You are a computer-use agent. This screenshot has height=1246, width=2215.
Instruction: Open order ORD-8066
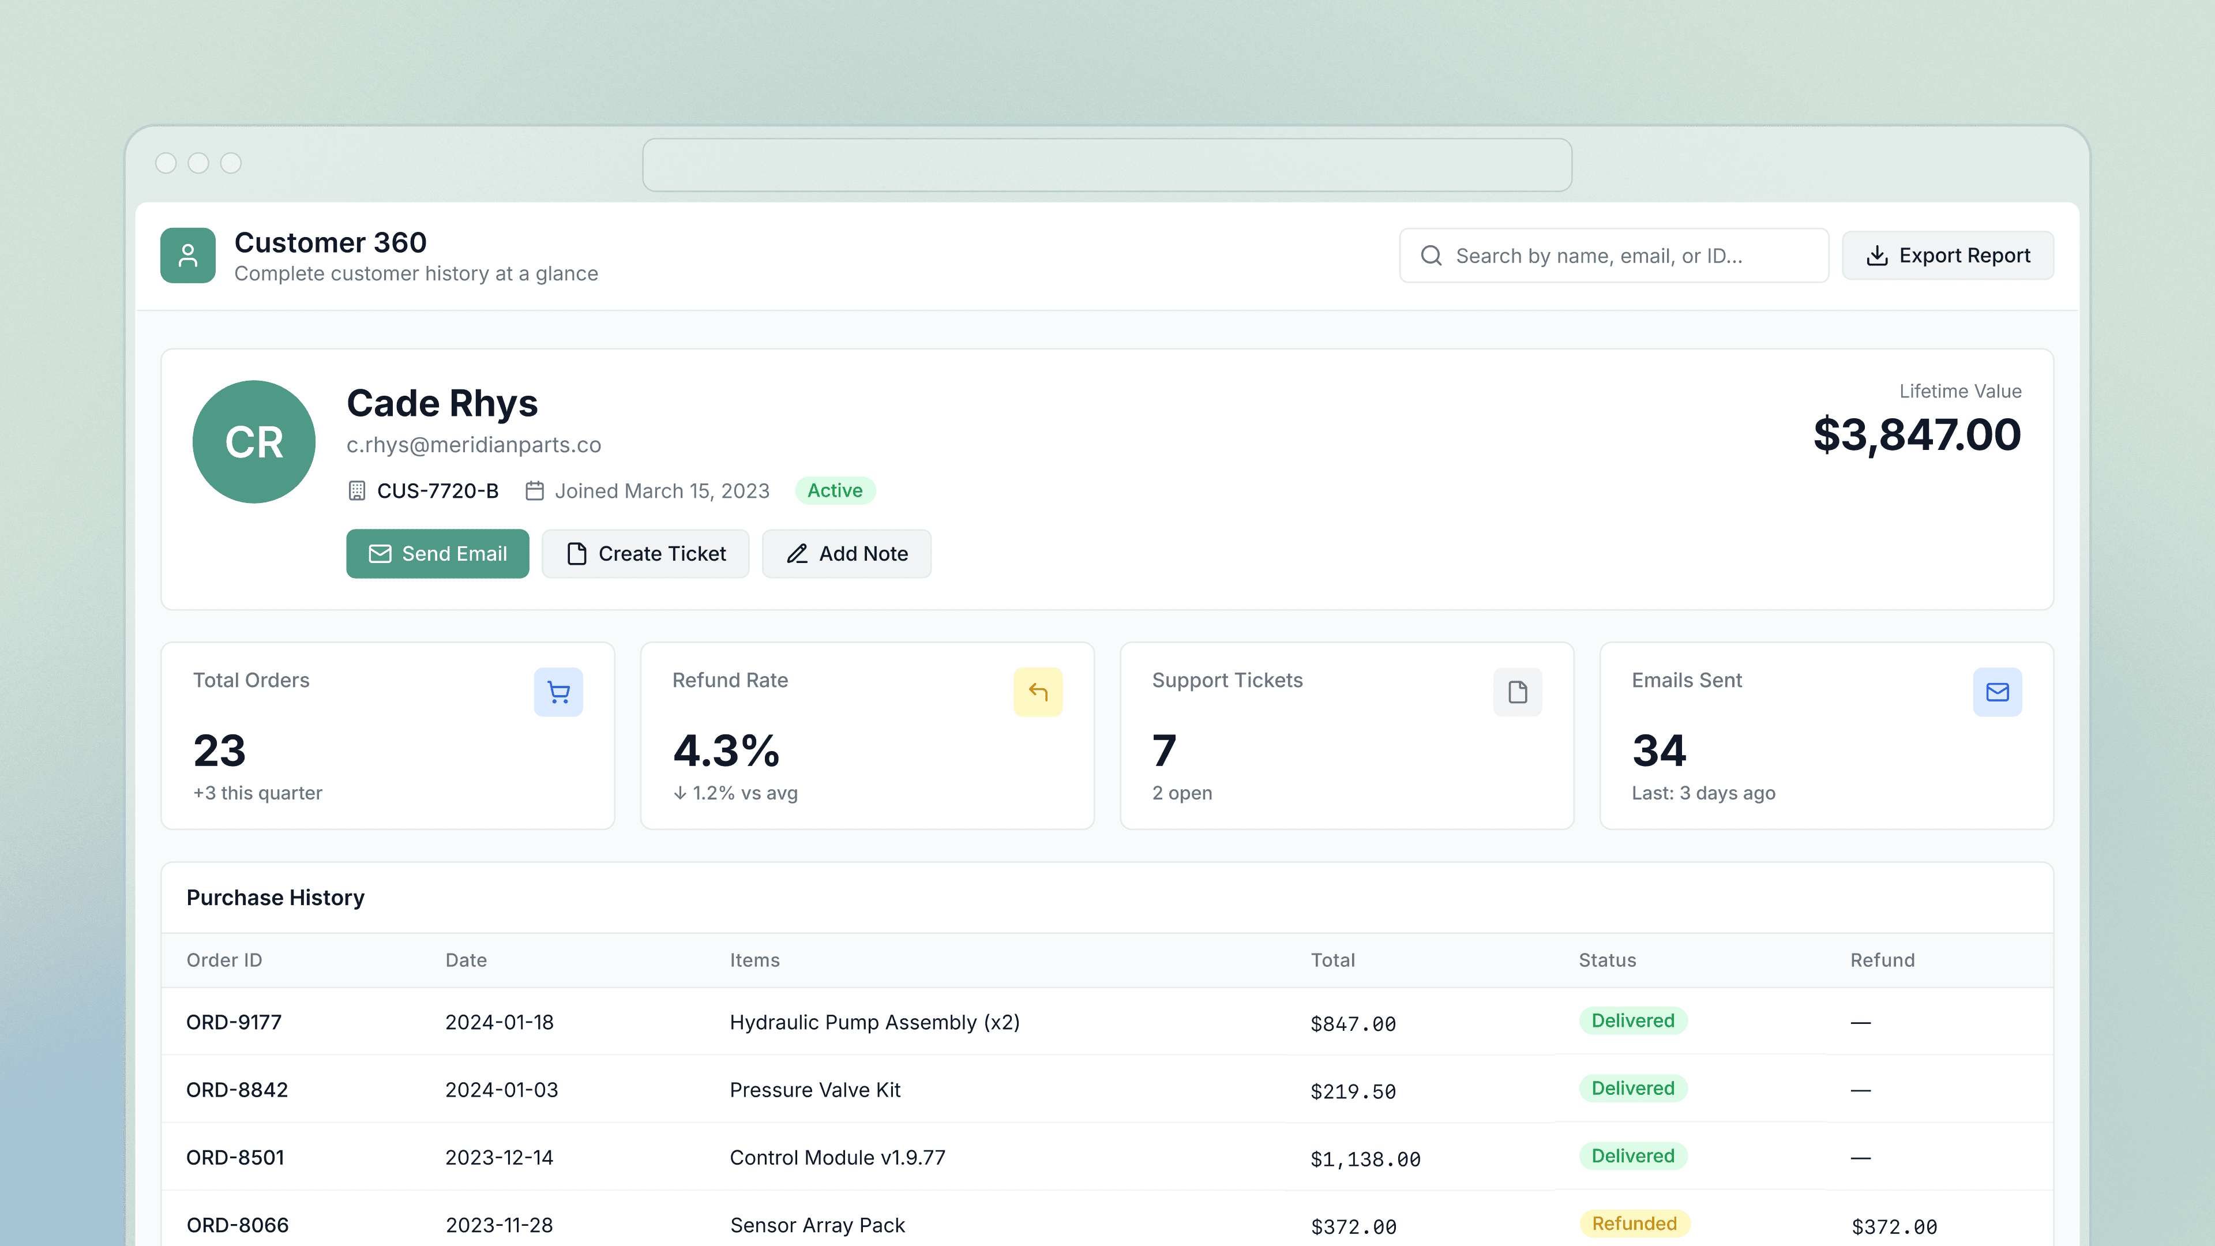pos(238,1225)
